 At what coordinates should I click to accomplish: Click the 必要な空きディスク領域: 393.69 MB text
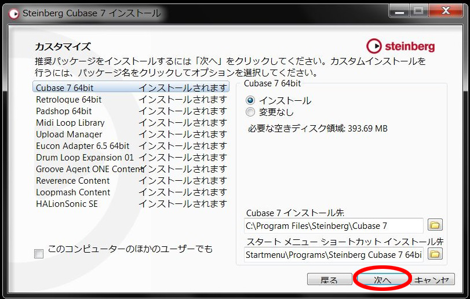[318, 129]
